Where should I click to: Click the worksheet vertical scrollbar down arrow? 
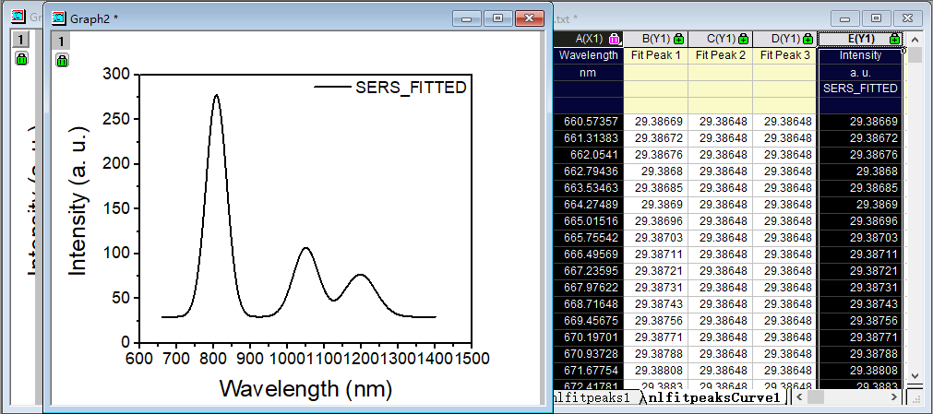915,376
